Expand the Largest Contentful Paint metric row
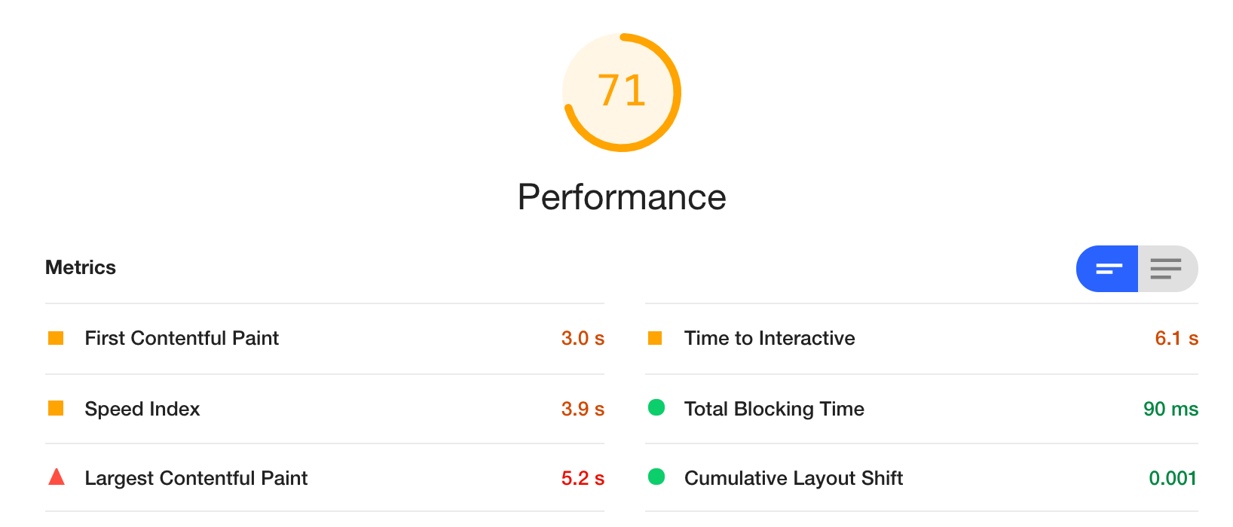 tap(196, 478)
